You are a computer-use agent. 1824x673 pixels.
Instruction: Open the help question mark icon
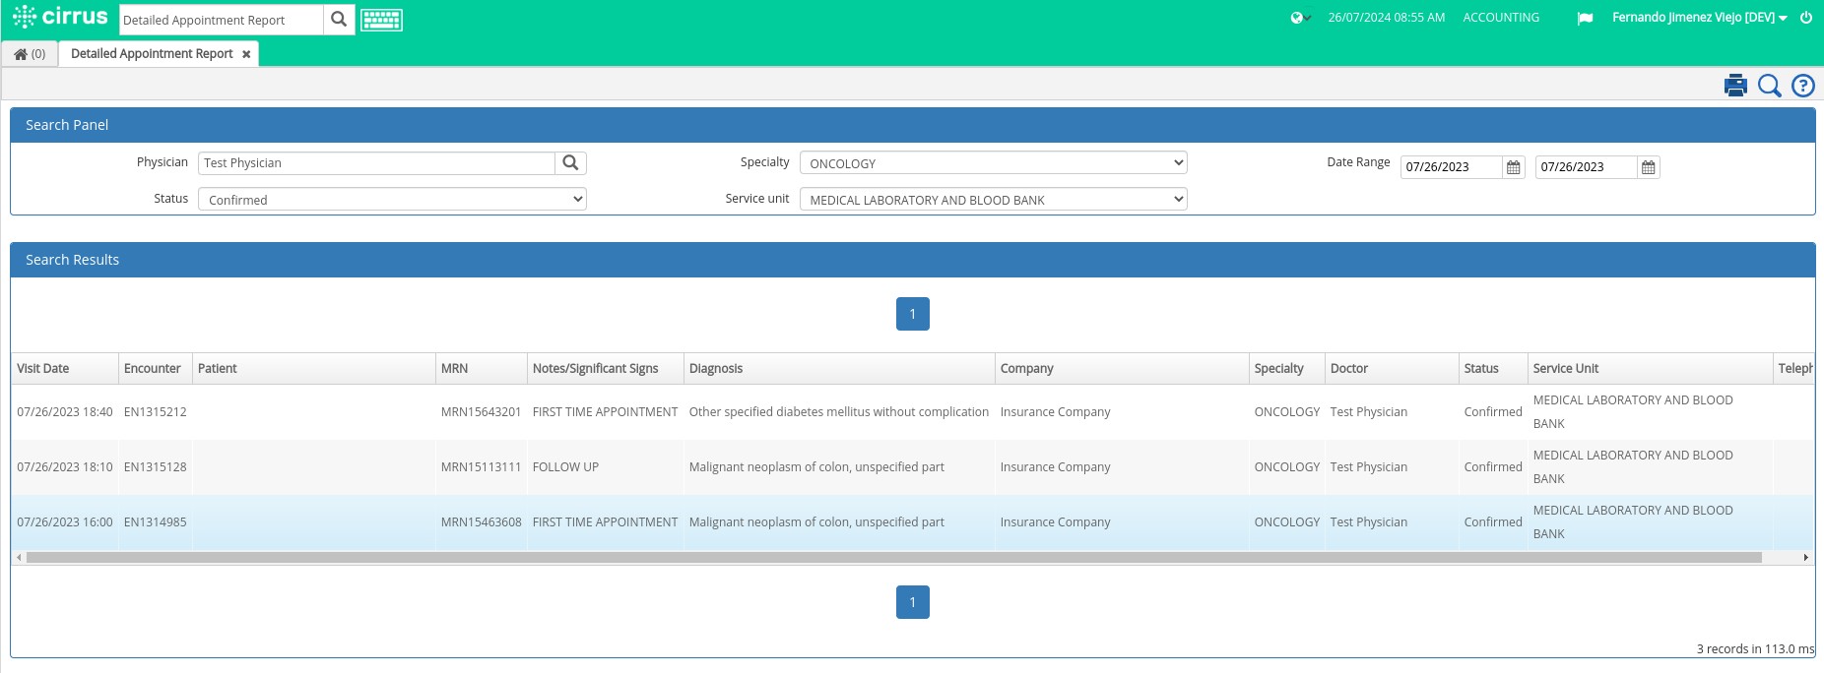[1802, 86]
